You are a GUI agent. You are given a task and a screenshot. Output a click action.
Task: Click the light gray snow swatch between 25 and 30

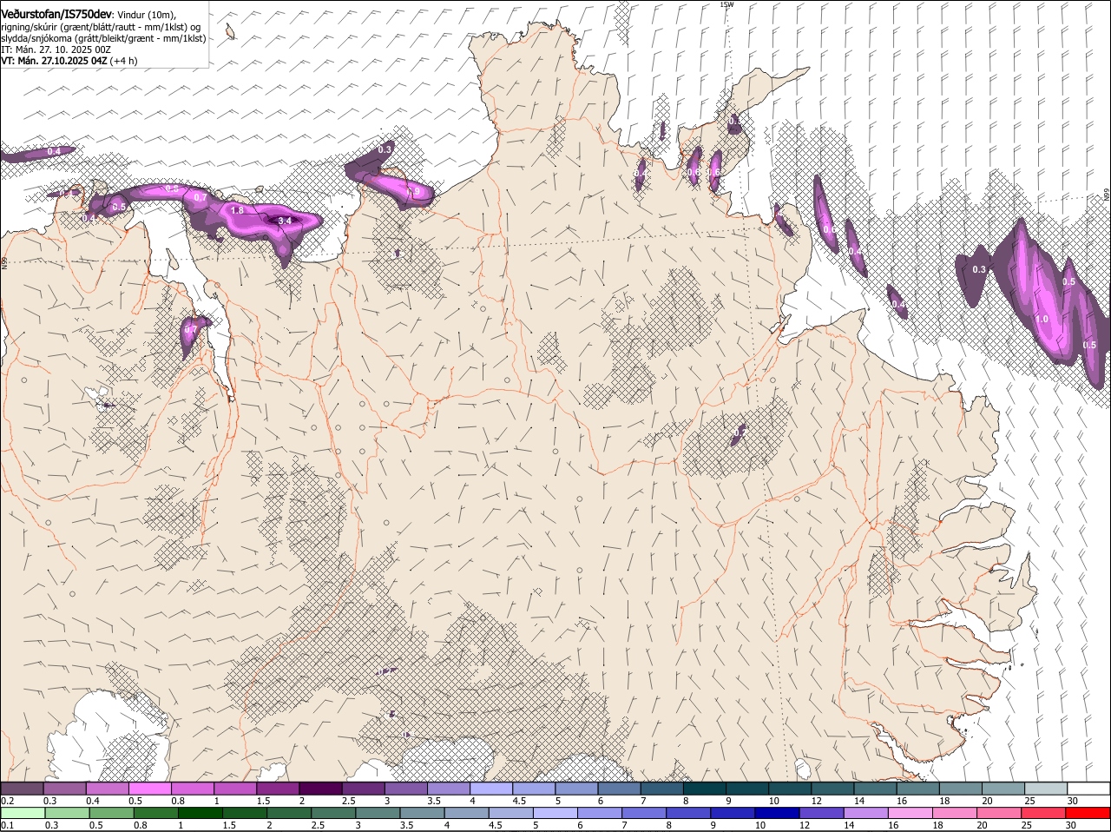[1045, 788]
